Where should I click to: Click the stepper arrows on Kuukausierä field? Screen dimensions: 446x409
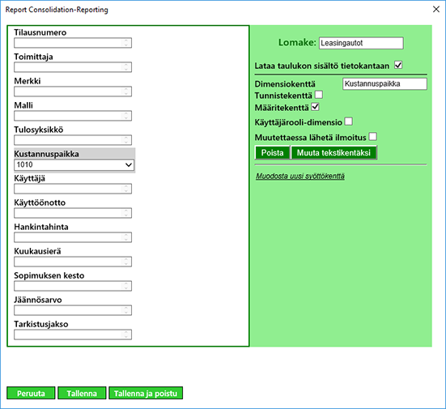pyautogui.click(x=126, y=262)
